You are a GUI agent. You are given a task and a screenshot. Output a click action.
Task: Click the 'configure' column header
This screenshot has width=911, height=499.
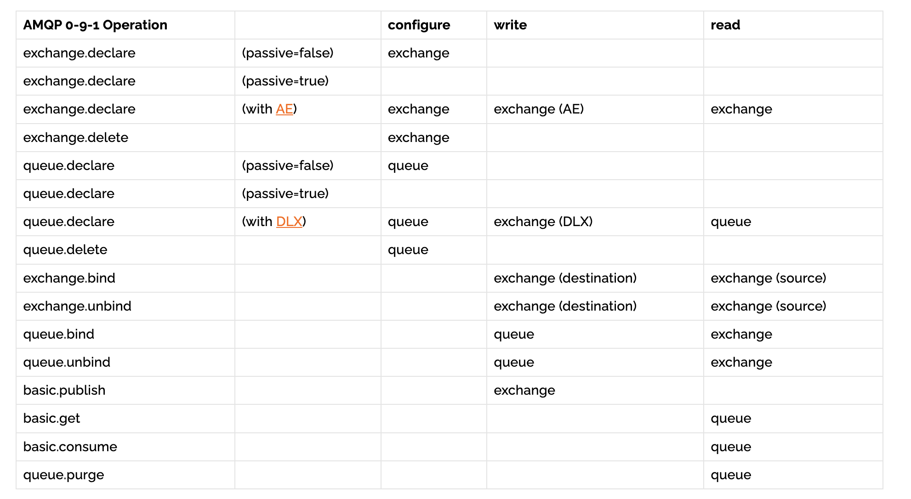tap(419, 25)
